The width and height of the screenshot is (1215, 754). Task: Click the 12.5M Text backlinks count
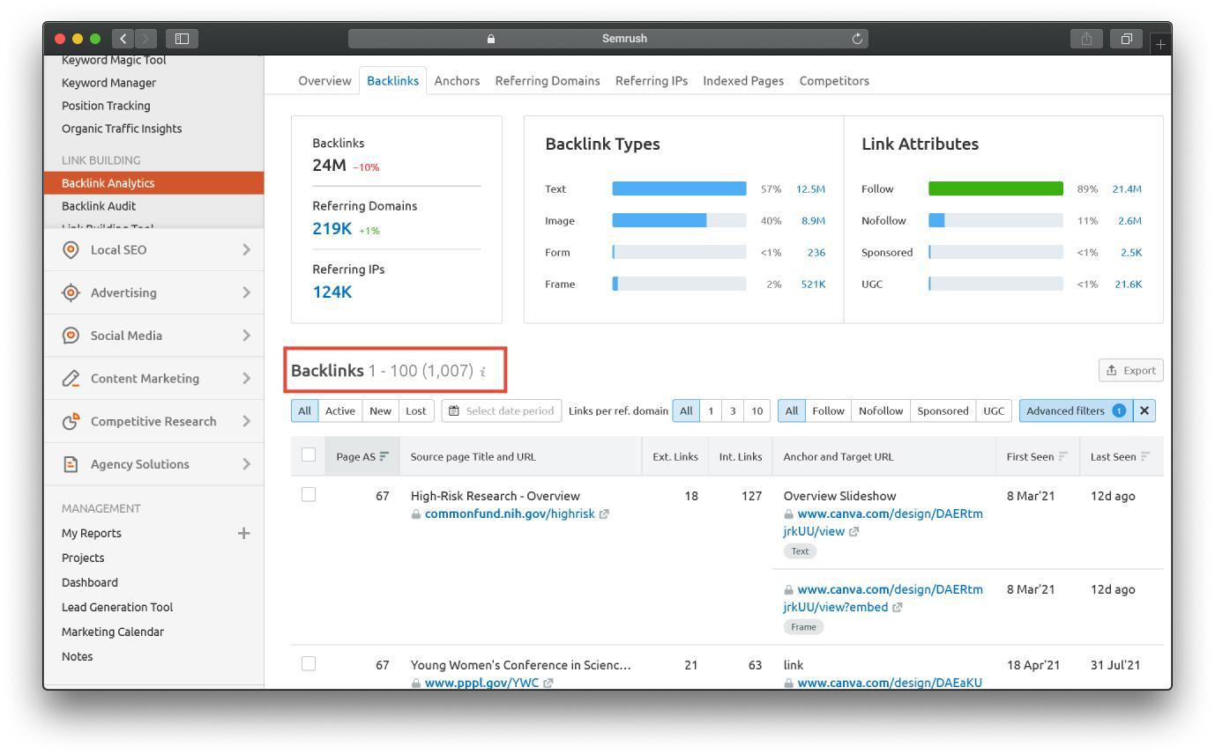point(810,189)
